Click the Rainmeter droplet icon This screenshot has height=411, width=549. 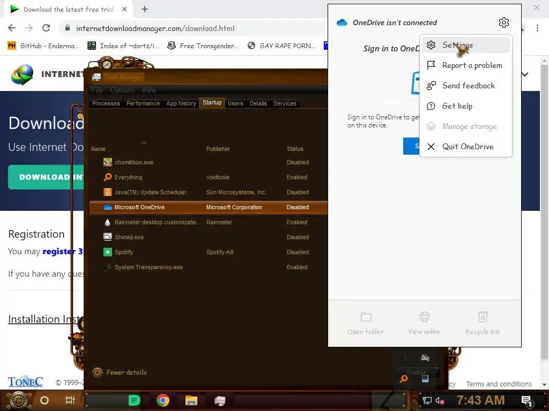pos(107,222)
